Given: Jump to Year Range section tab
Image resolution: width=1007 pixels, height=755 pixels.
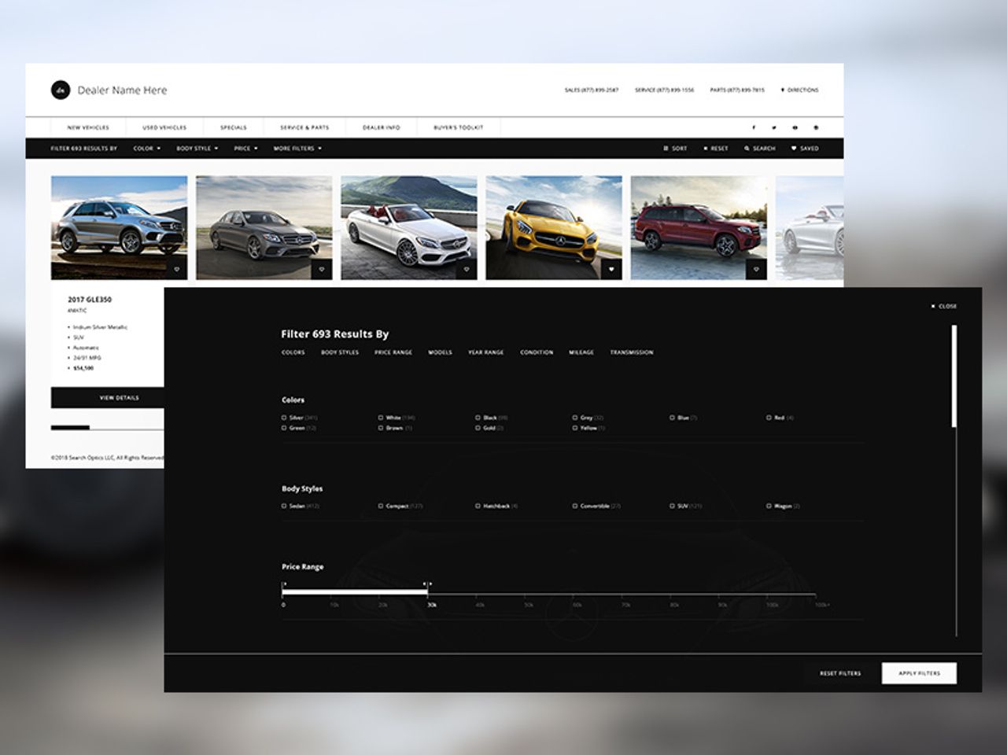Looking at the screenshot, I should pyautogui.click(x=486, y=352).
